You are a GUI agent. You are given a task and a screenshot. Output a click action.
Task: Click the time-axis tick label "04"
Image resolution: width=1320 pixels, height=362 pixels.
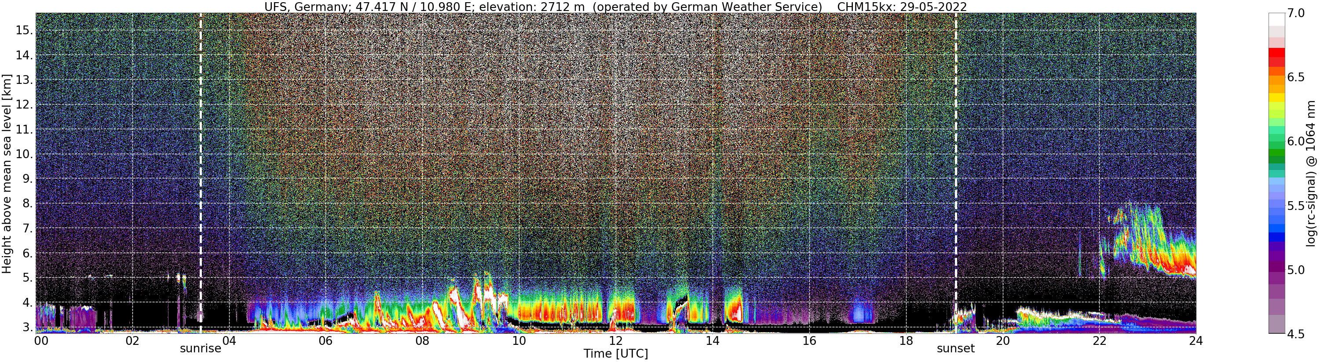click(229, 341)
